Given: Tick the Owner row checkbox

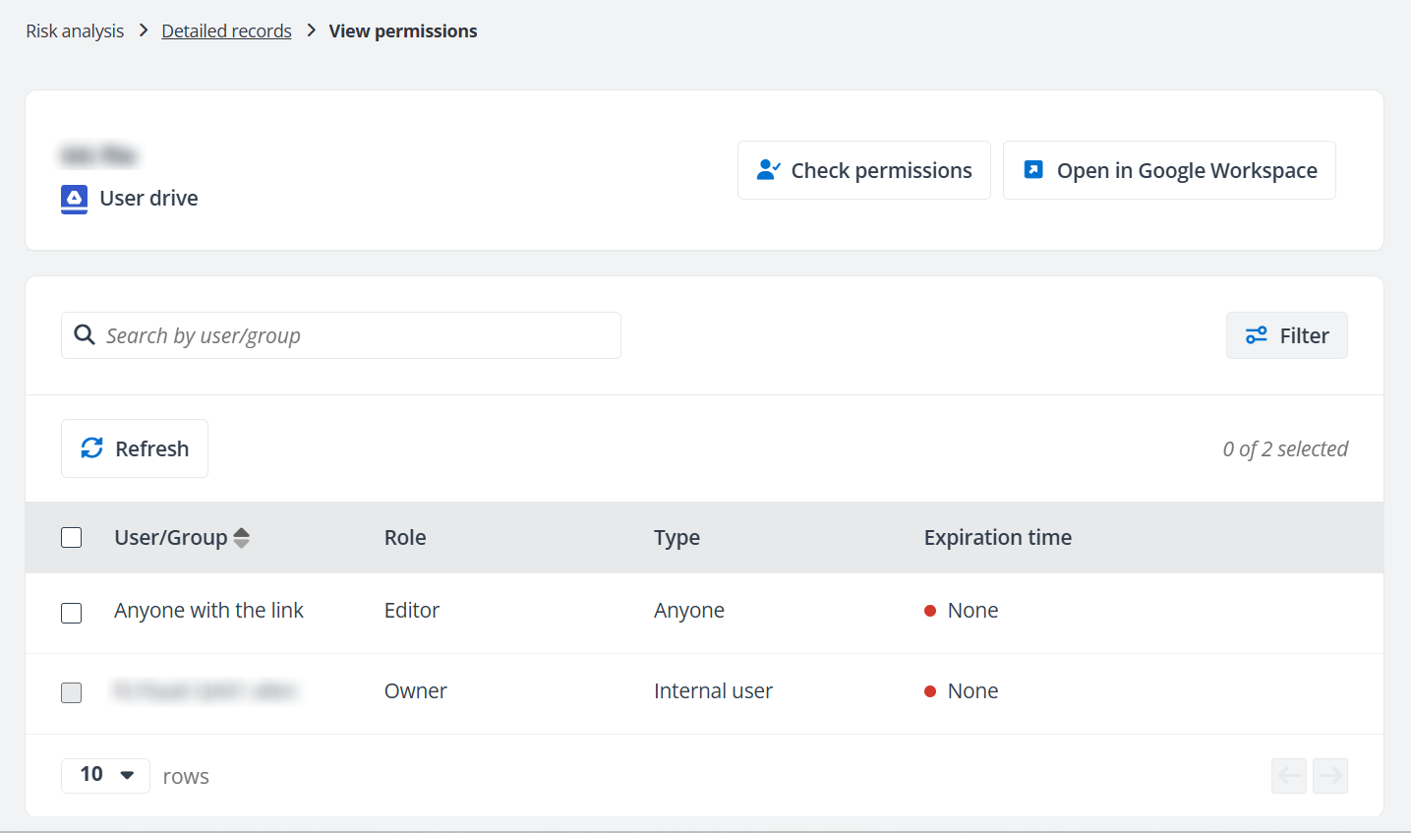Looking at the screenshot, I should 72,693.
